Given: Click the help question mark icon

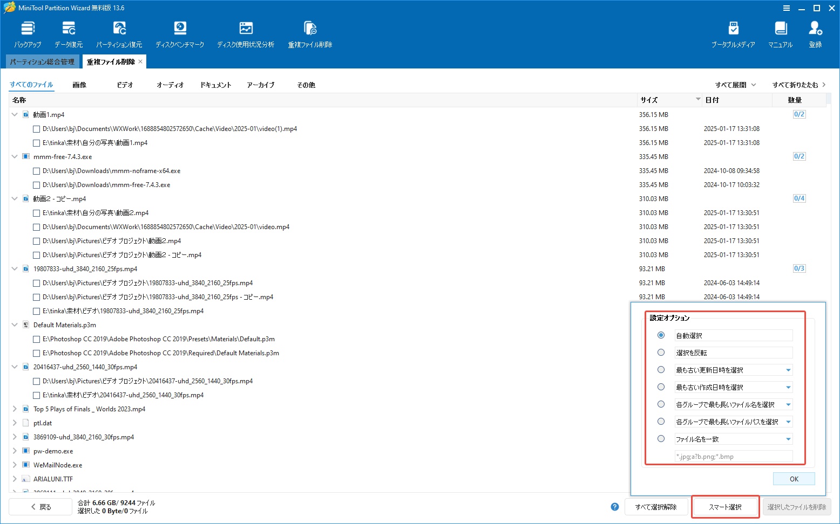Looking at the screenshot, I should (614, 507).
